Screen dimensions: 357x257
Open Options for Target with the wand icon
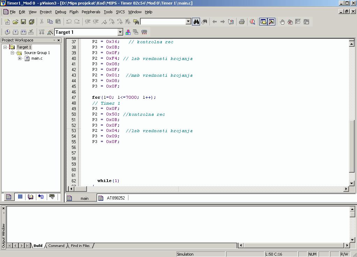(x=50, y=32)
